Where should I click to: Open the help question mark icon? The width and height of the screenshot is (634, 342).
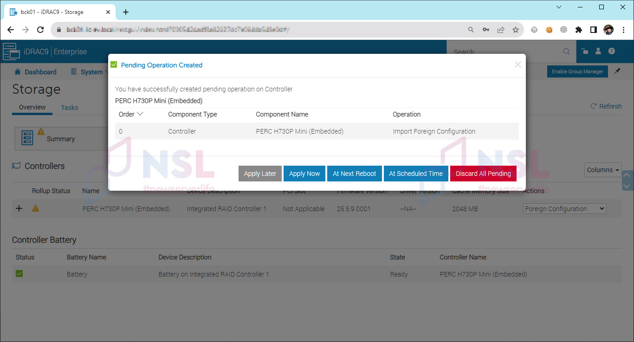[x=612, y=51]
